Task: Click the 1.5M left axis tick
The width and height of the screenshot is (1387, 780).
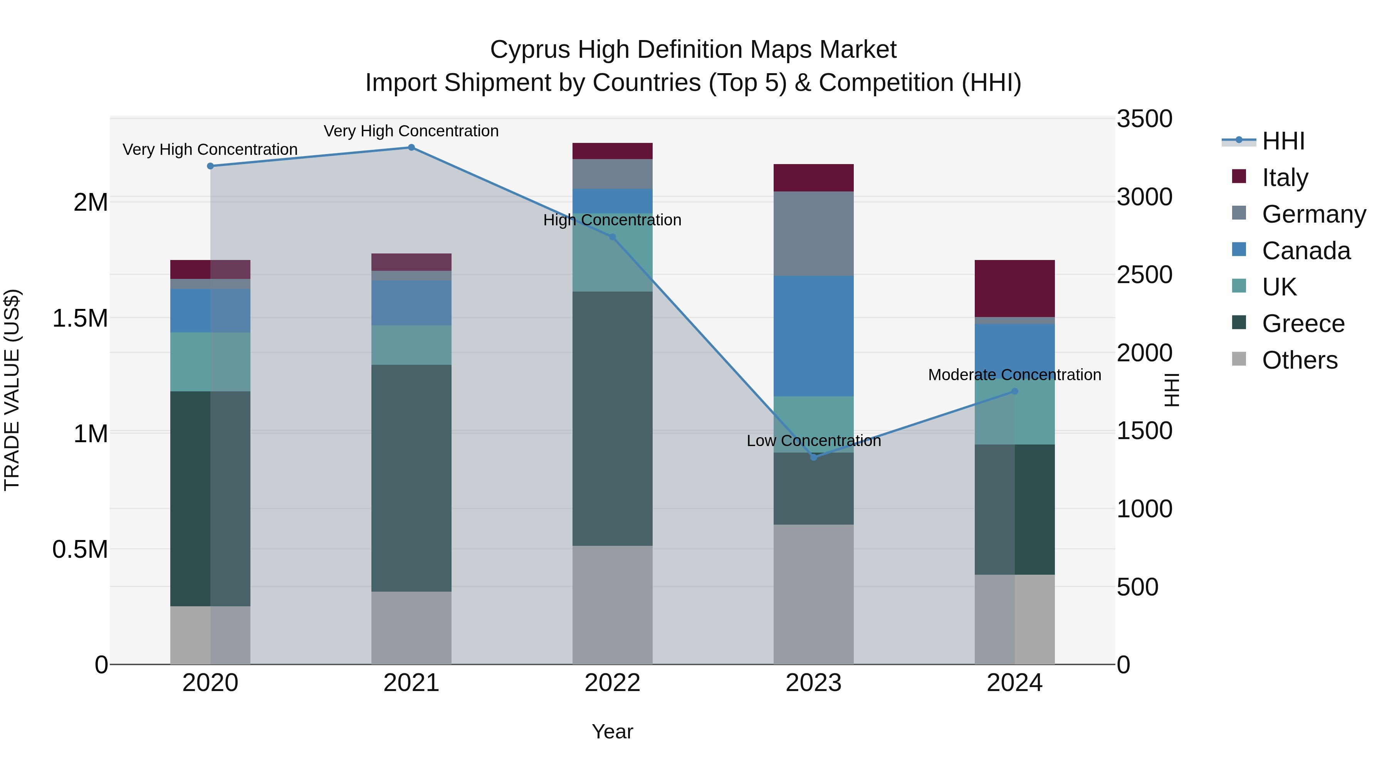Action: point(80,318)
